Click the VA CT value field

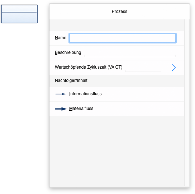pyautogui.click(x=143, y=68)
